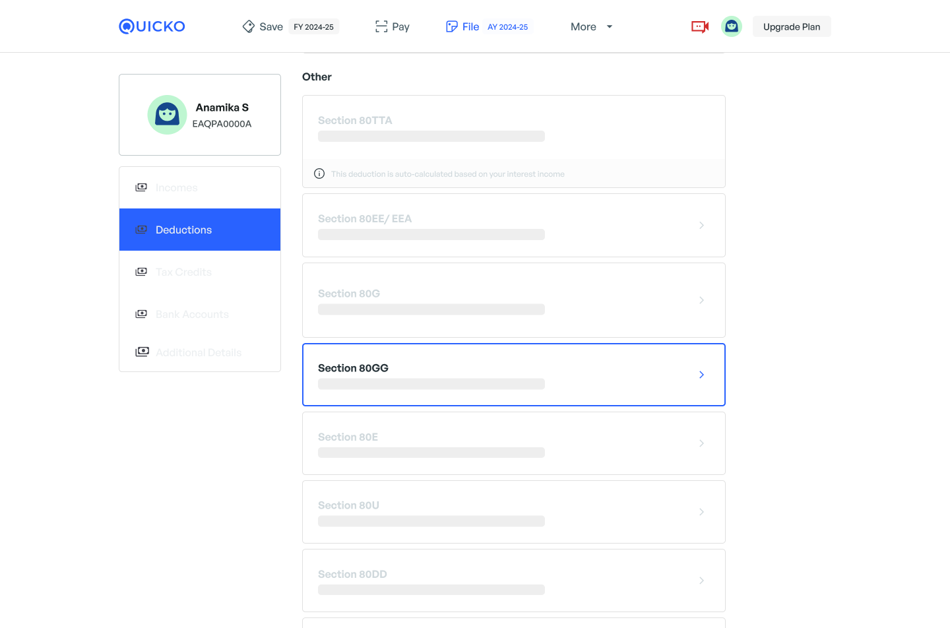The height and width of the screenshot is (628, 950).
Task: Expand Section 80EE/EEA chevron
Action: coord(701,226)
